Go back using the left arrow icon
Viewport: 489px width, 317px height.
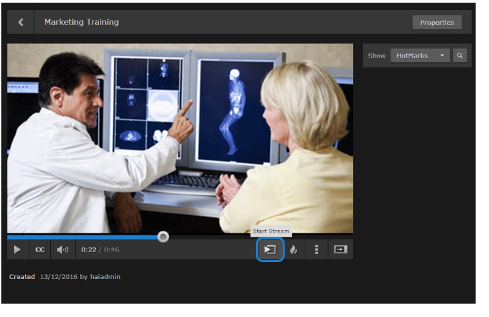click(21, 22)
